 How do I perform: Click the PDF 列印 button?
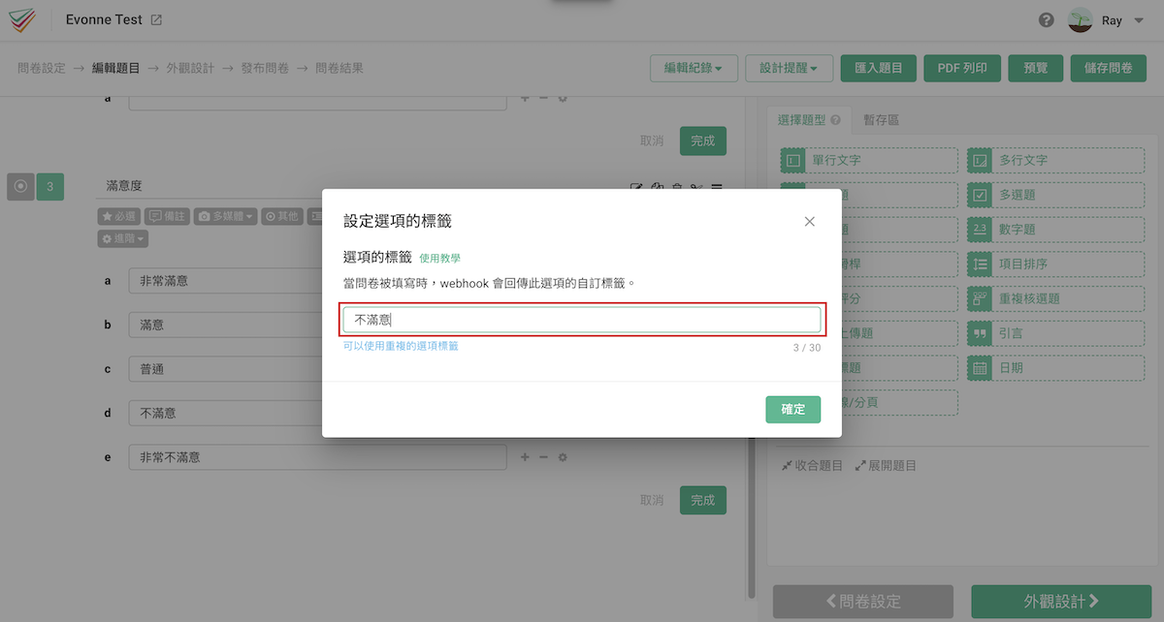pyautogui.click(x=962, y=68)
